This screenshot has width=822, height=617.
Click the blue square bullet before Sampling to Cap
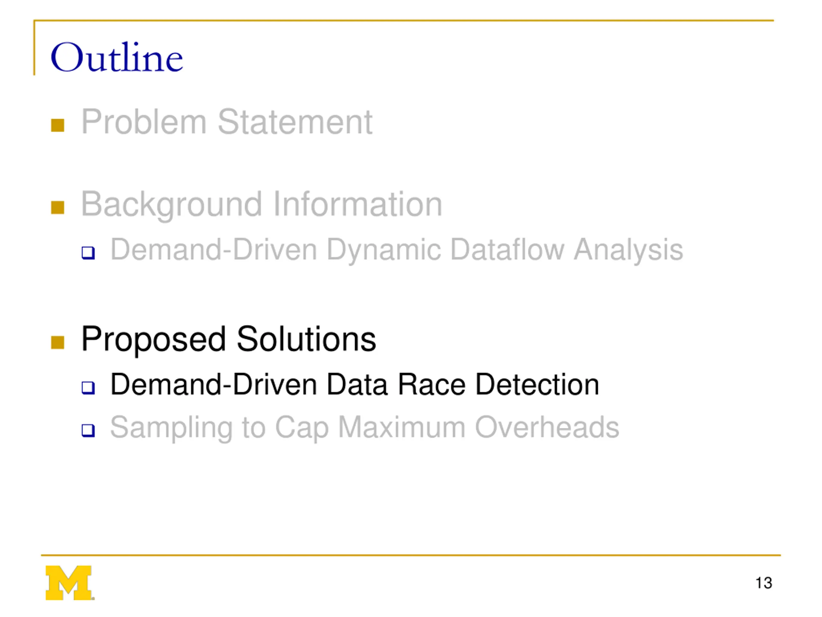(x=88, y=431)
